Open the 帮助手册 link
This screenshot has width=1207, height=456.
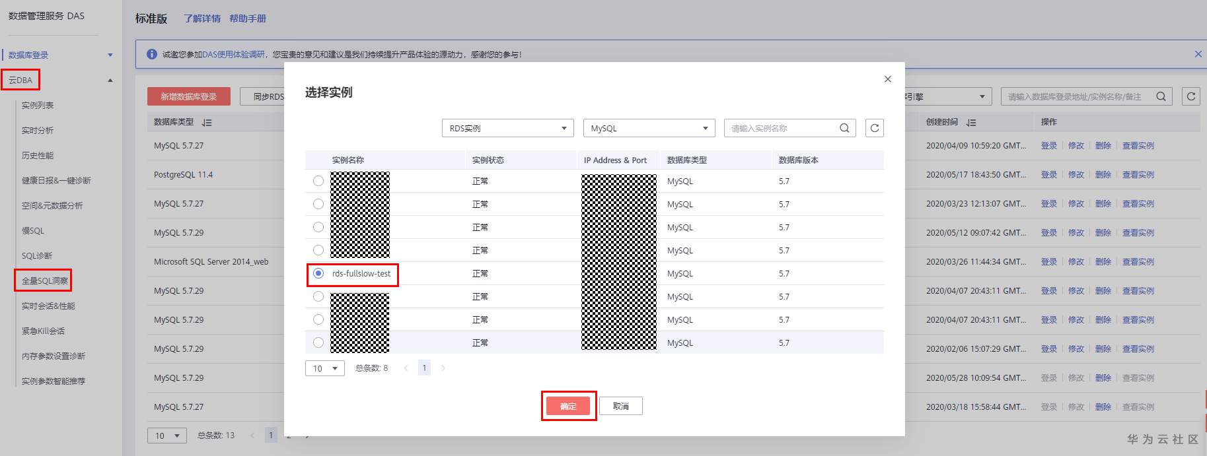coord(248,18)
